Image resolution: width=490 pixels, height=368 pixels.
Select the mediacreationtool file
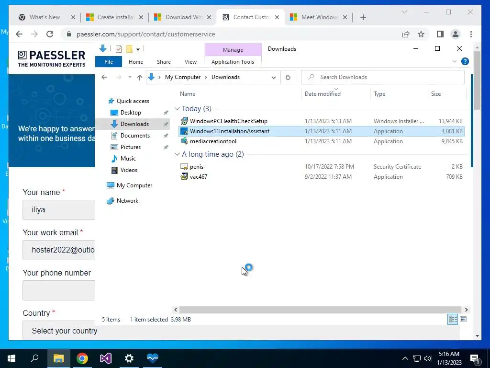[x=321, y=141]
